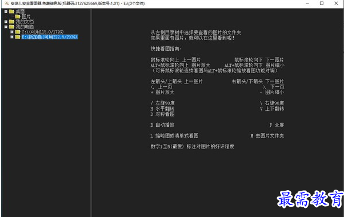Click the text B 自动播放

[x=162, y=125]
